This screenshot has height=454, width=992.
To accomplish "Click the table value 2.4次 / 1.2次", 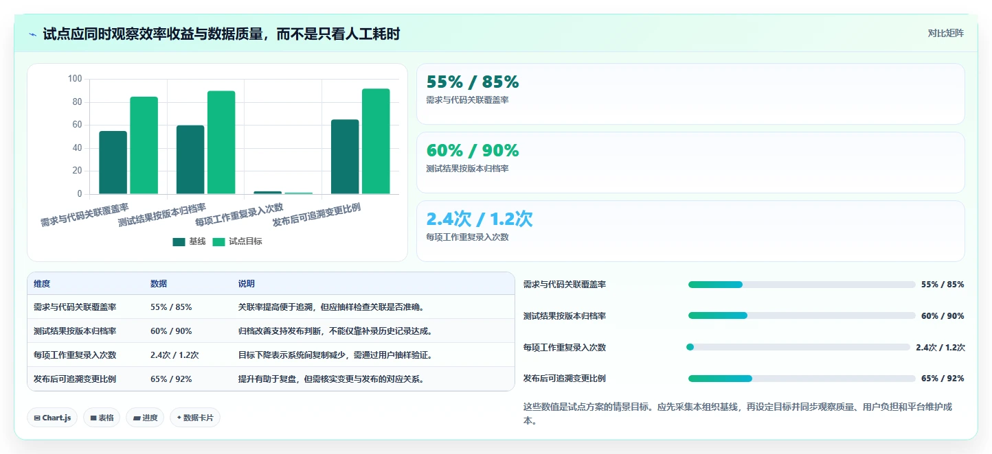I will (174, 355).
